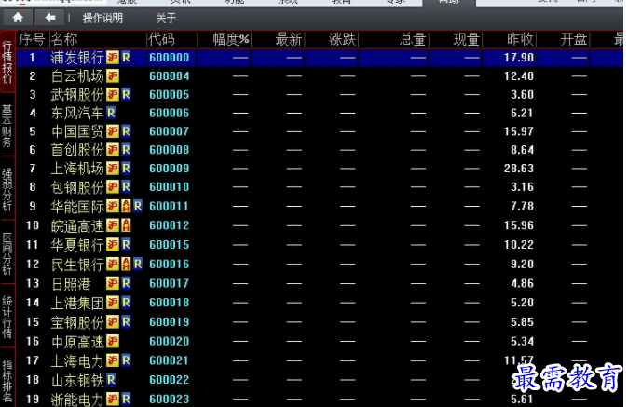Select stock name 武钢股份
This screenshot has width=628, height=407.
[77, 94]
